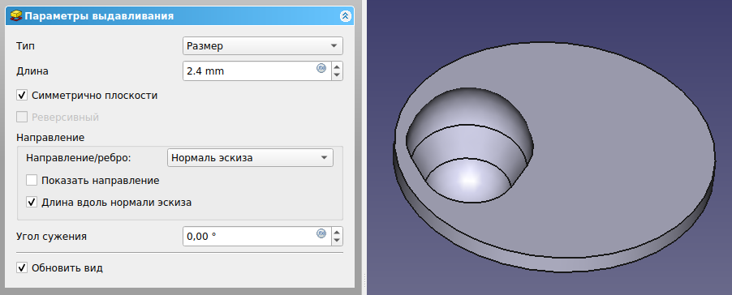732x295 pixels.
Task: Enable Показать направление checkbox
Action: [x=32, y=181]
